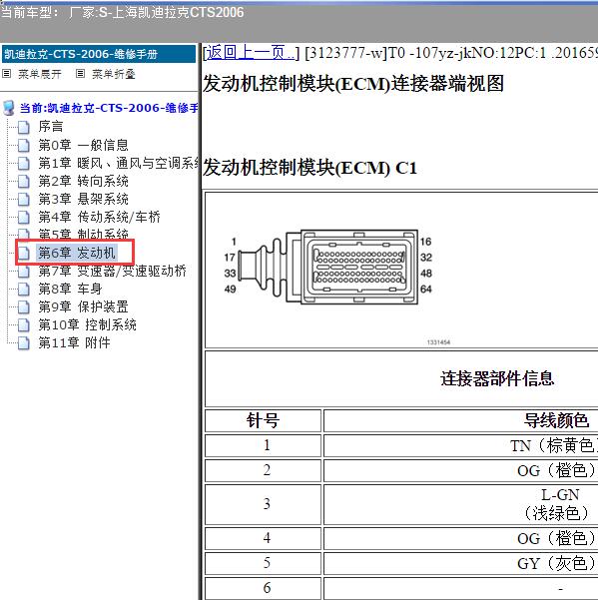
Task: Click pin number 4 cell
Action: pos(263,538)
